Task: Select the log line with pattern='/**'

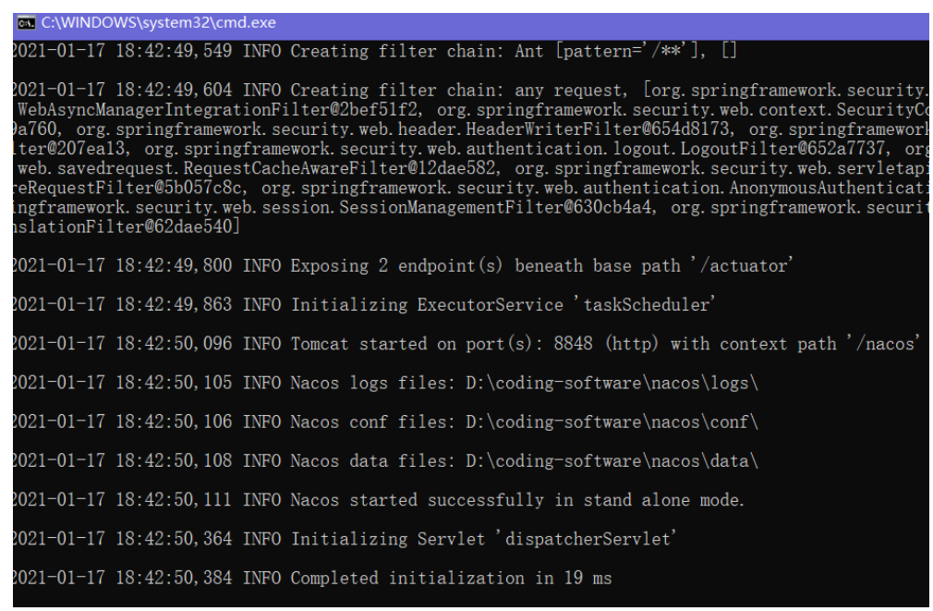Action: point(375,51)
